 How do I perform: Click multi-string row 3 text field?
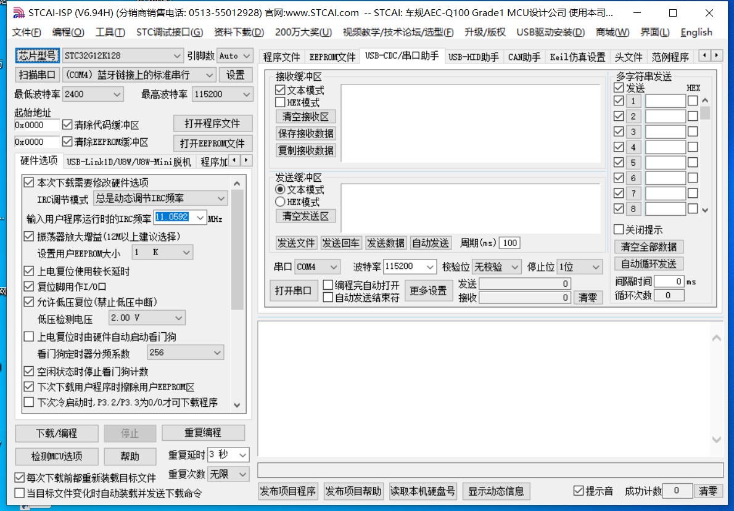(x=665, y=131)
